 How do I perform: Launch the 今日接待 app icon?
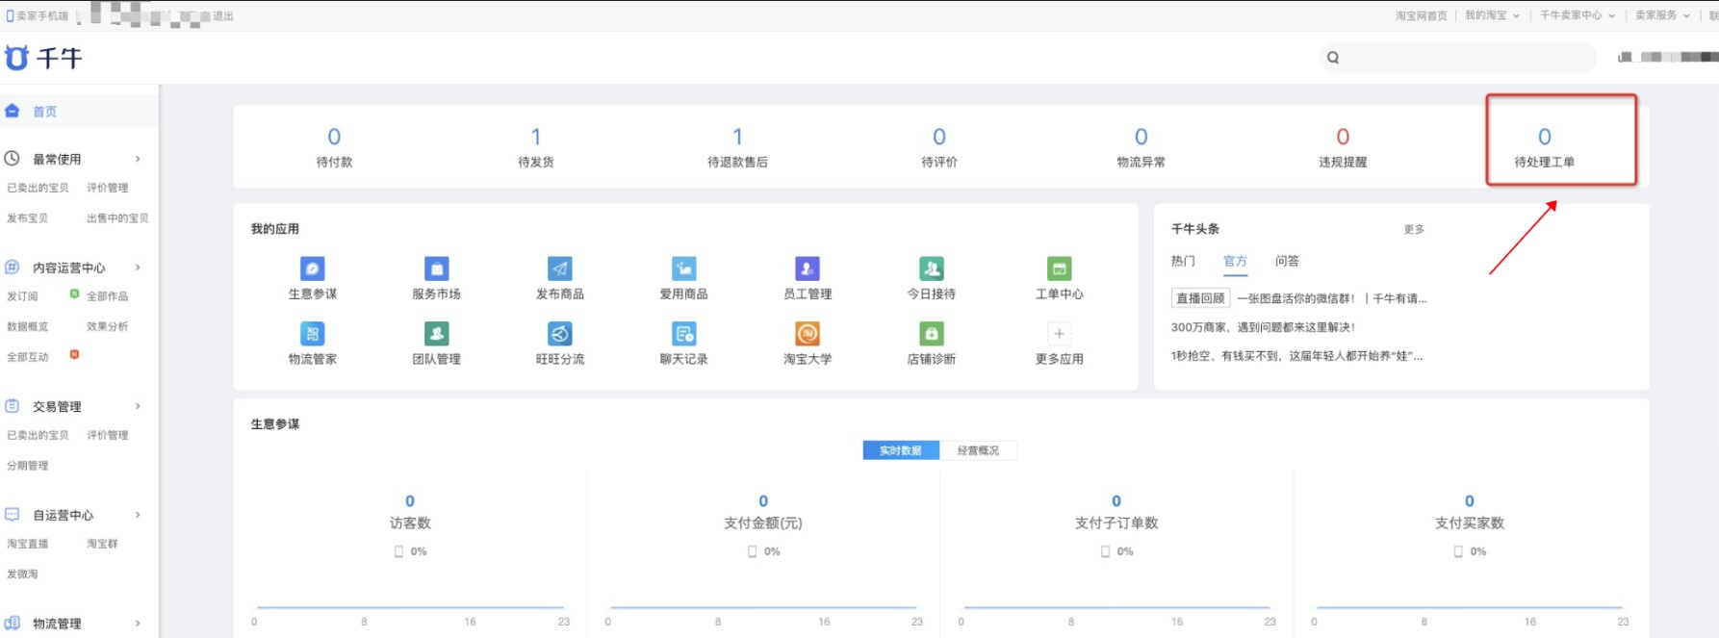tap(932, 268)
